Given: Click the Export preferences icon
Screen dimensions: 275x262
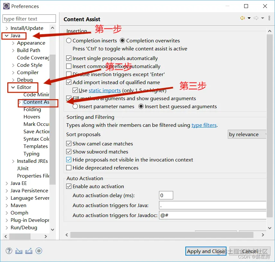Looking at the screenshot, I should click(x=29, y=251).
